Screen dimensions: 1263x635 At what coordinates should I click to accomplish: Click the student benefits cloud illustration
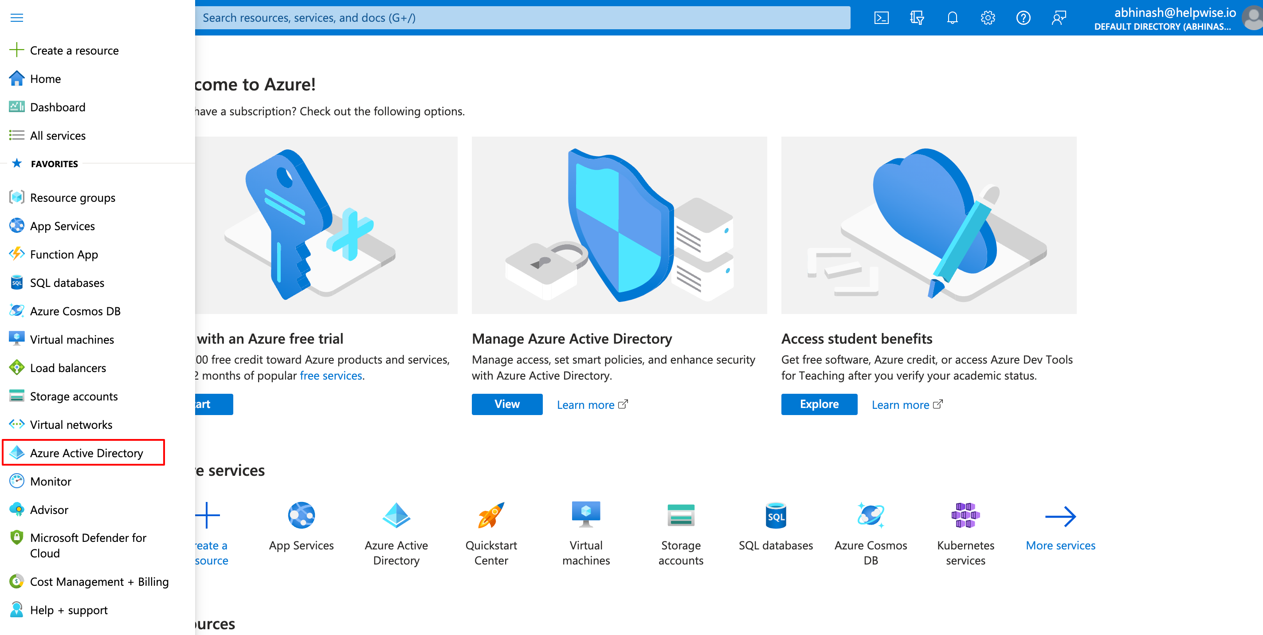click(929, 225)
